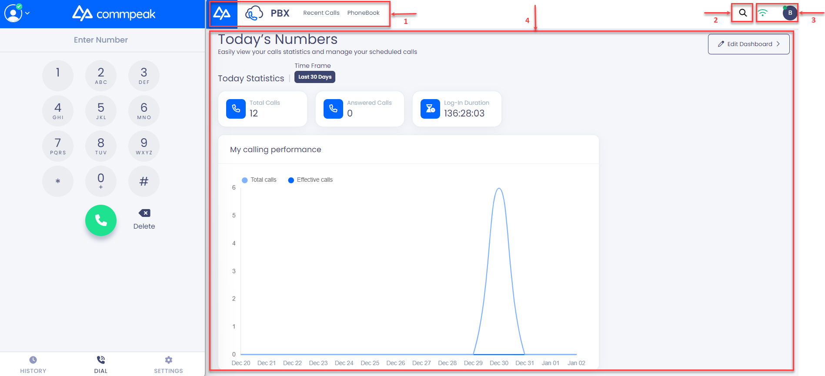Open the Settings tab

[168, 364]
